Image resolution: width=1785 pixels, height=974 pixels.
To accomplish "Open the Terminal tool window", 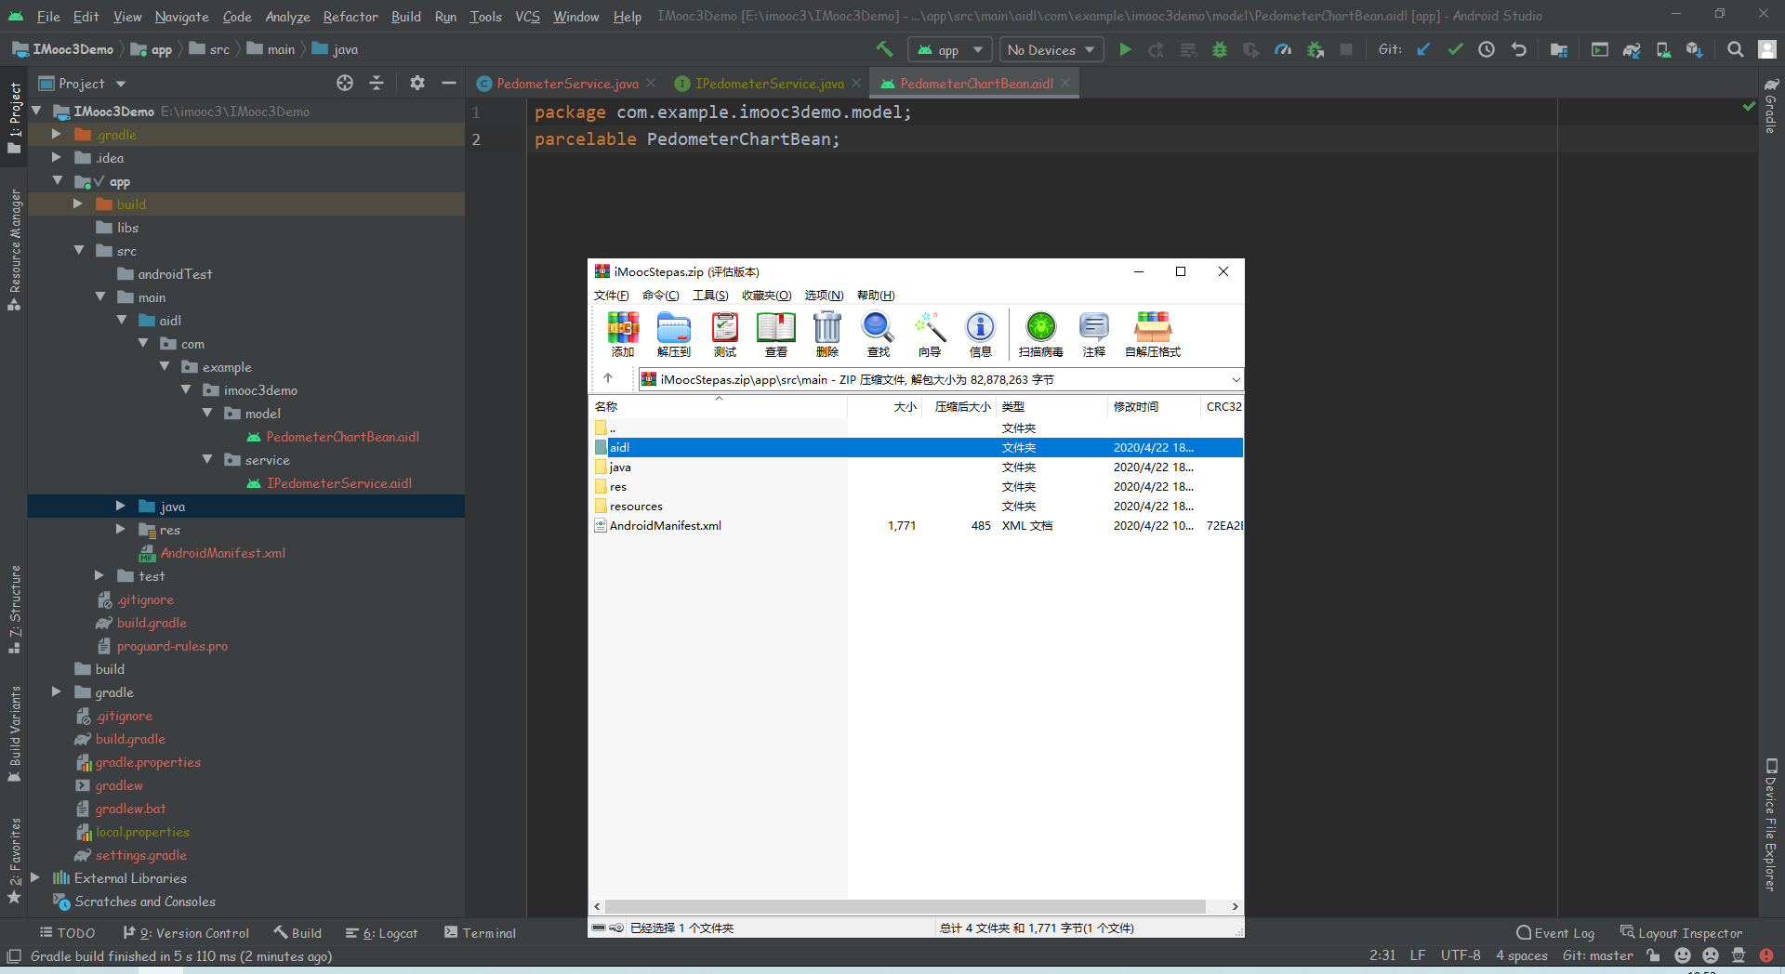I will click(x=480, y=932).
